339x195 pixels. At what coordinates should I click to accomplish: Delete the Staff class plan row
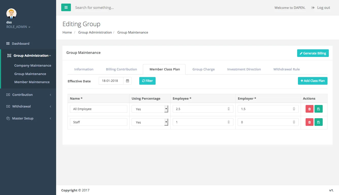point(309,122)
